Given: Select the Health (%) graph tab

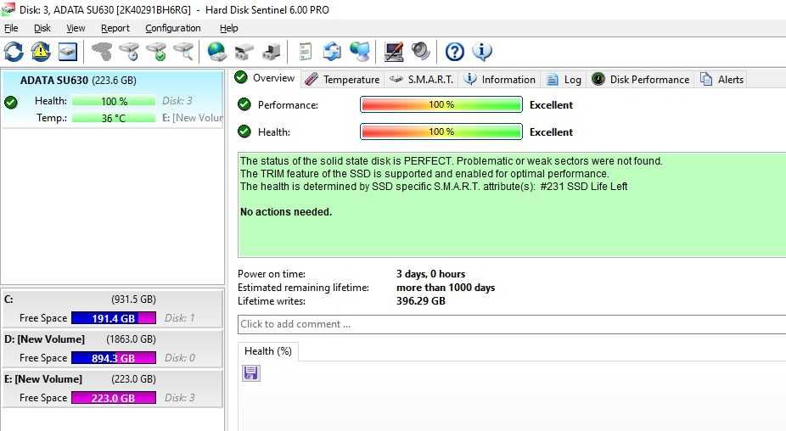Looking at the screenshot, I should [267, 351].
